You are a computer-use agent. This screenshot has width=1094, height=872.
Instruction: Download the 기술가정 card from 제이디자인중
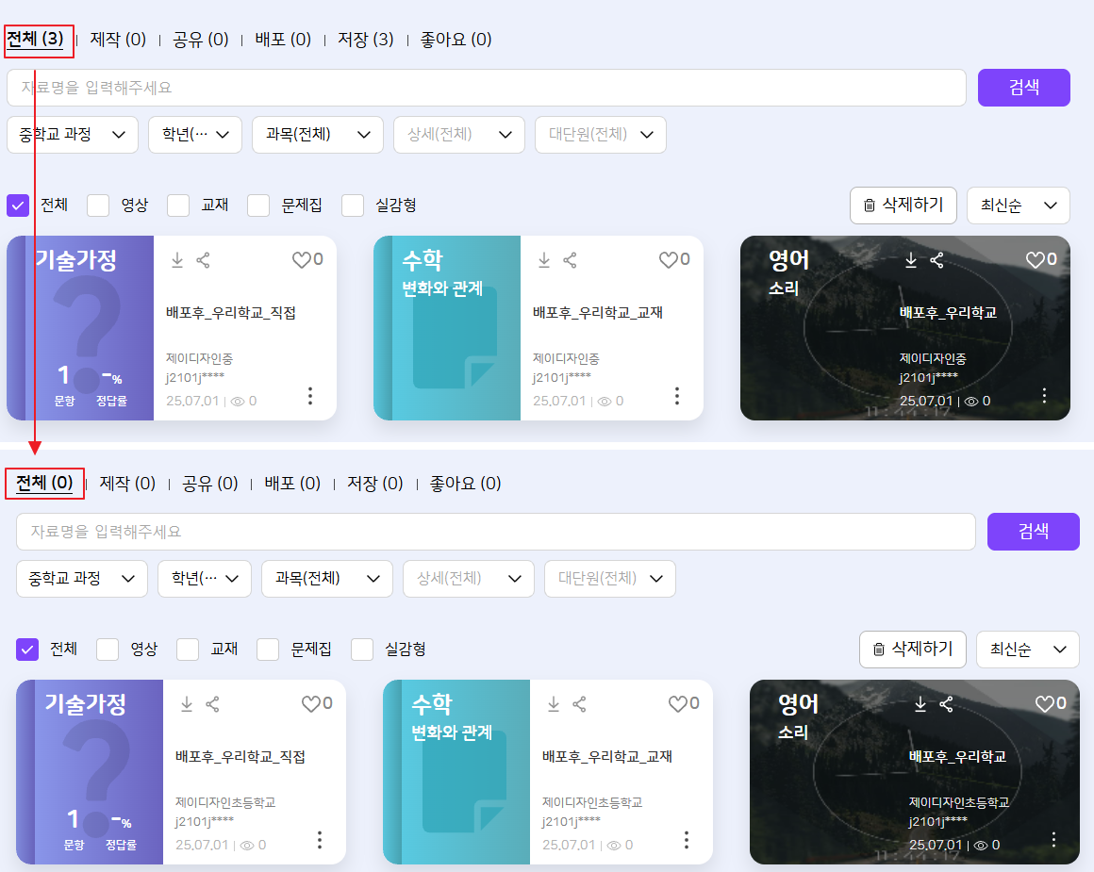coord(177,260)
